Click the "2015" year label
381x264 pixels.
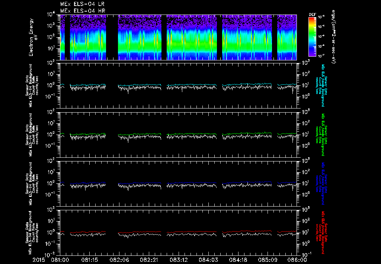[39, 260]
